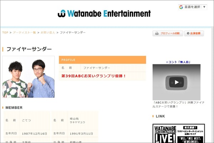Open the duo's profile photo
The image size is (214, 143).
coord(29,77)
